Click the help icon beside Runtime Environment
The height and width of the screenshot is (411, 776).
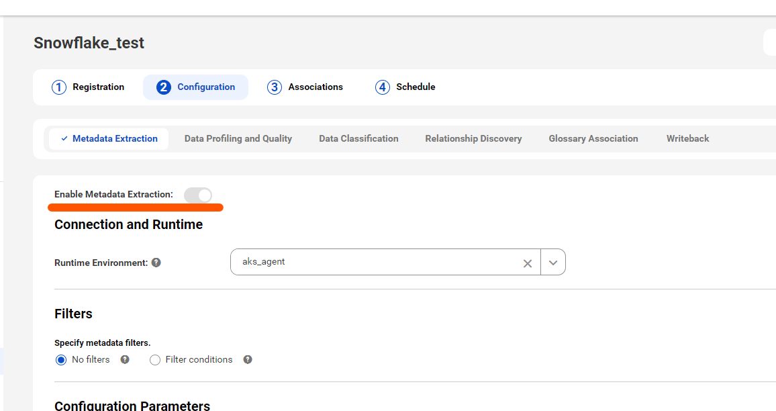156,263
